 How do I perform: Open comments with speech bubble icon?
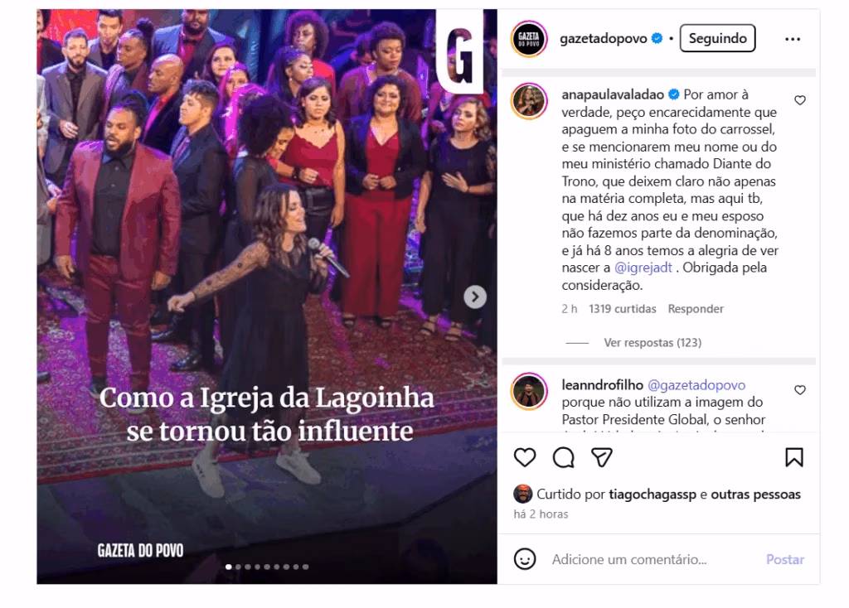pyautogui.click(x=563, y=457)
